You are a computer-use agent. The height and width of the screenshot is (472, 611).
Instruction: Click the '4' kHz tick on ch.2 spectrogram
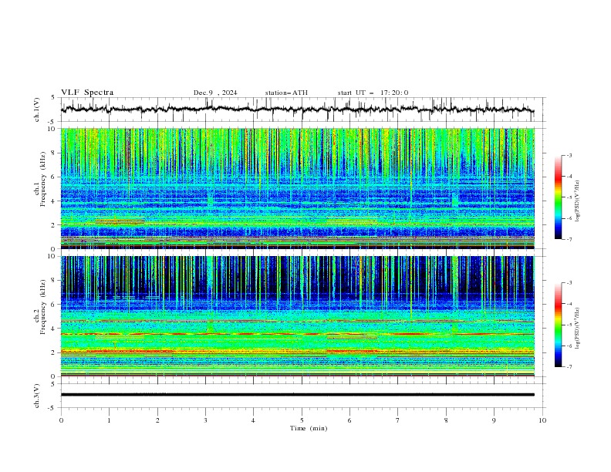(x=55, y=329)
